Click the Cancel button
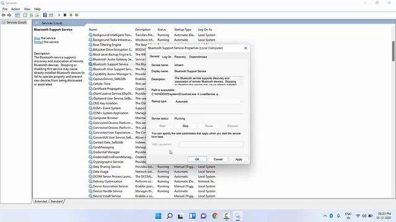The height and width of the screenshot is (222, 396). click(x=218, y=159)
